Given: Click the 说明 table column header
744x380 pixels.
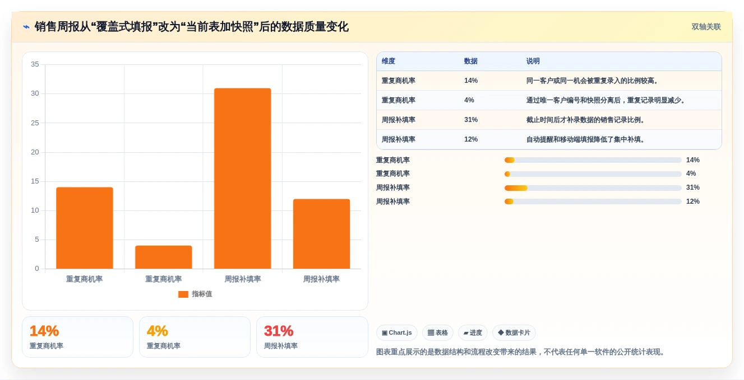Looking at the screenshot, I should [533, 62].
